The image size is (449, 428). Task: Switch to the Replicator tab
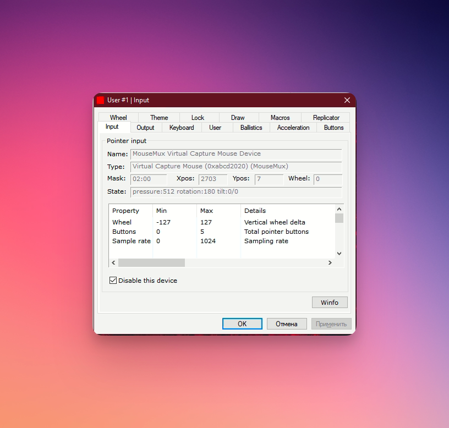[x=326, y=118]
